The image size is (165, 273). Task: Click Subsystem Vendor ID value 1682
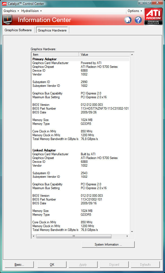point(84,86)
